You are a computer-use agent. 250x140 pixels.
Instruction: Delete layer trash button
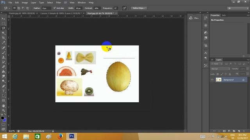[244, 131]
